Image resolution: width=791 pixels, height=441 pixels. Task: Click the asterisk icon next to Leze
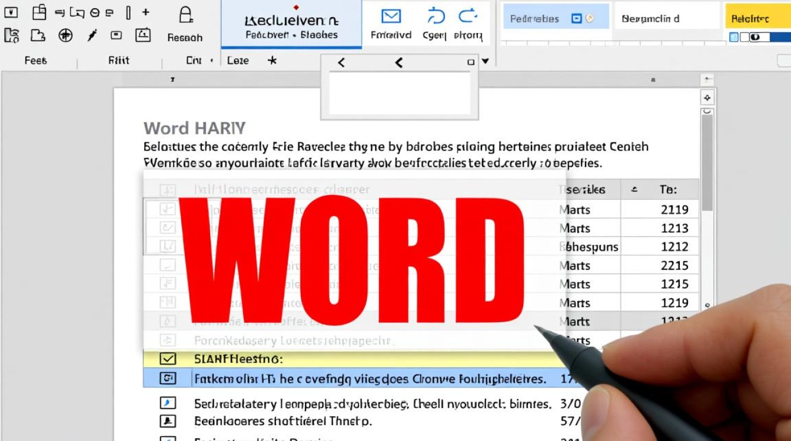272,60
